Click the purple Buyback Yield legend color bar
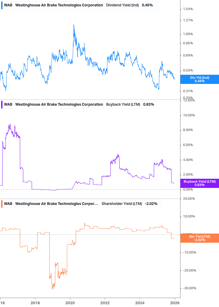 coord(2,104)
